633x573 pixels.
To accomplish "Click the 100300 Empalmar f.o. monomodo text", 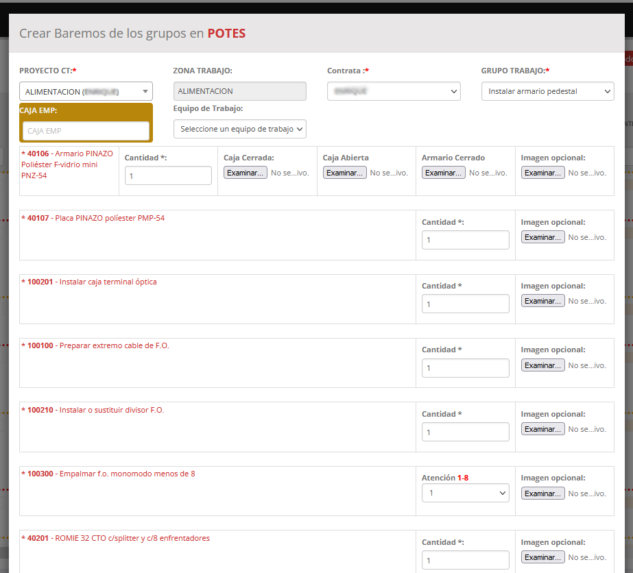I will pos(108,474).
